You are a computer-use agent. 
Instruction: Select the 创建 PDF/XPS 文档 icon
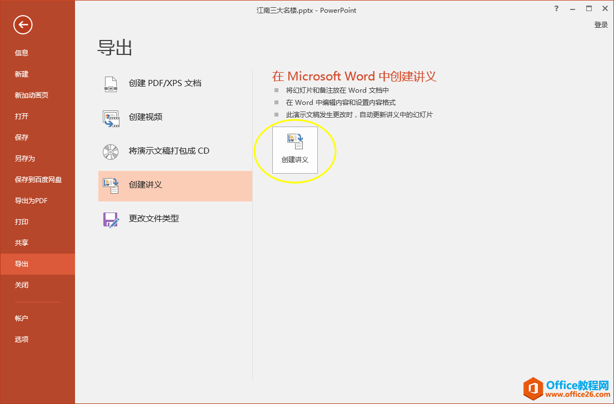(111, 83)
